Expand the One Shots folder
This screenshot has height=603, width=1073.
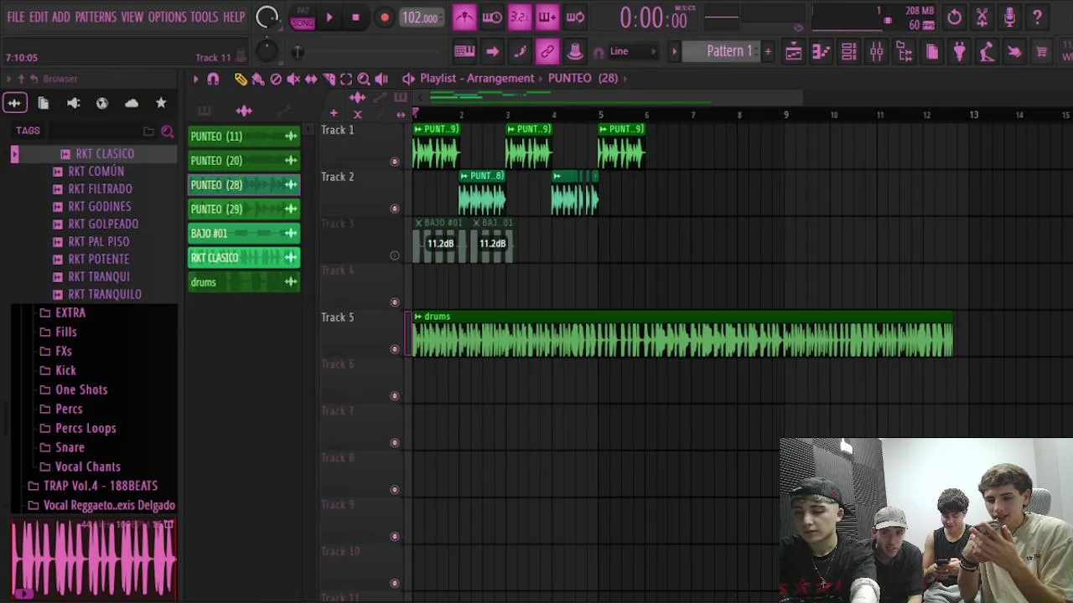[80, 389]
